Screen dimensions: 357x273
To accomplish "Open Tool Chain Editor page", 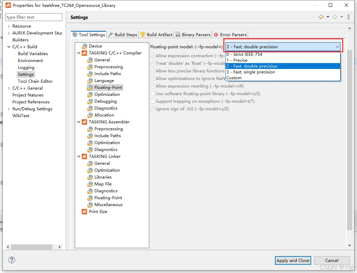I will click(35, 81).
